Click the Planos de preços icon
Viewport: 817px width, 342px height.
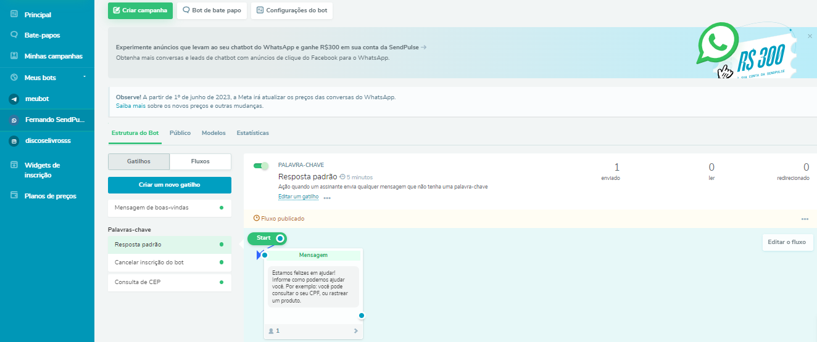14,195
